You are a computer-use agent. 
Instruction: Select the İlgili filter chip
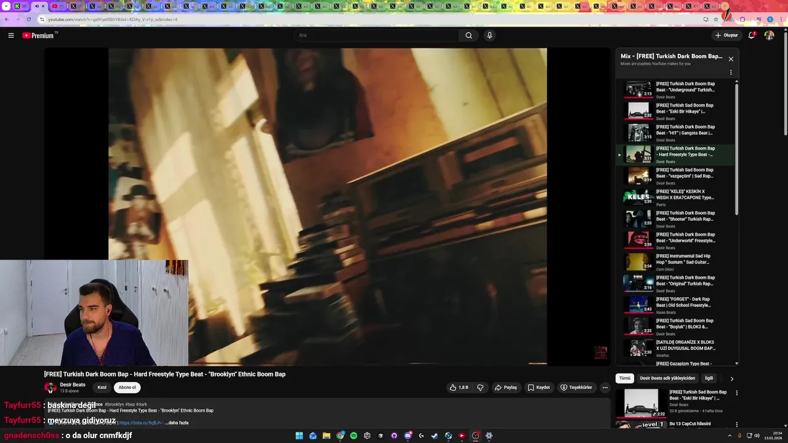709,378
